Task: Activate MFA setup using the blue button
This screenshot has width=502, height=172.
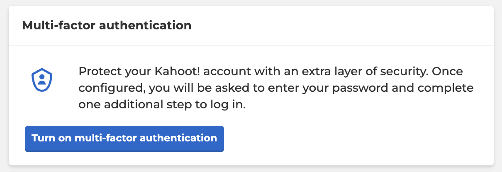Action: 124,139
